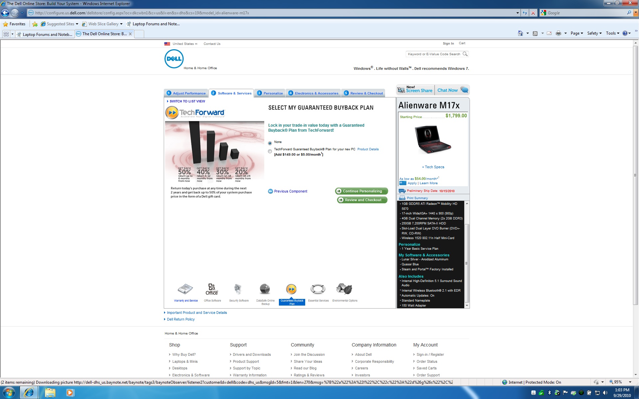Click Review and Checkout green button

(362, 200)
